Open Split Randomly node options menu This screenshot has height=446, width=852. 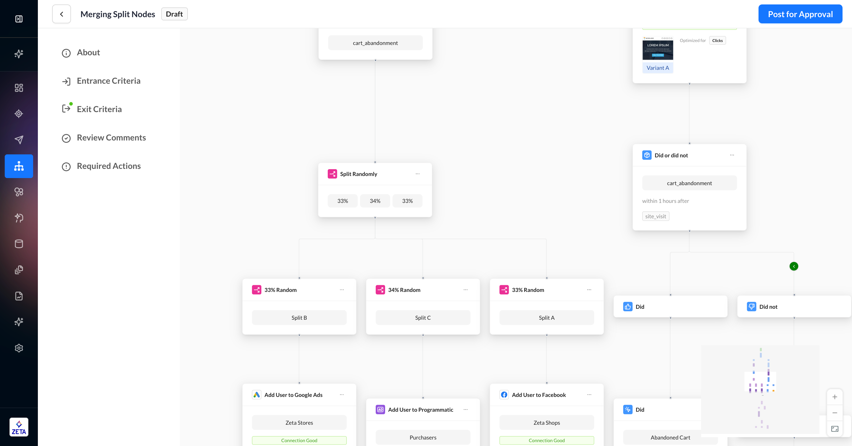(417, 174)
